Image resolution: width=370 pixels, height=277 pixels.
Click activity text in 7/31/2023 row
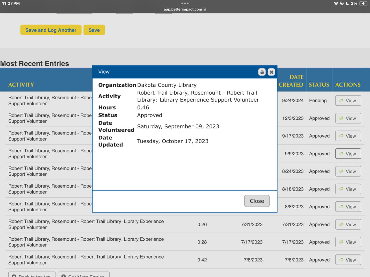coord(86,224)
